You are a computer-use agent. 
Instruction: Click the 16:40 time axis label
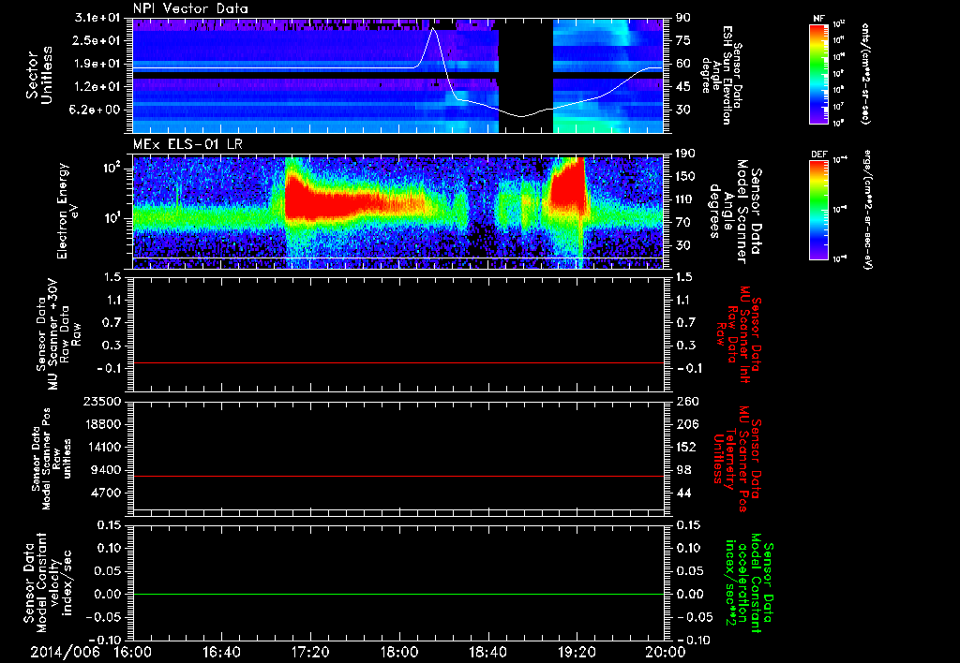pos(221,652)
